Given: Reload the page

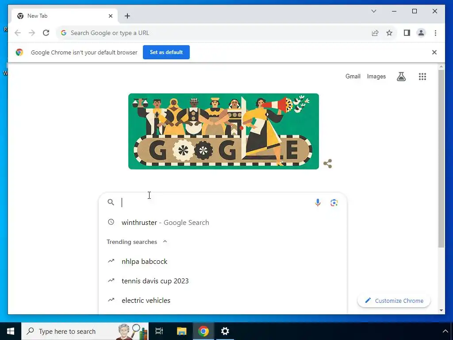Looking at the screenshot, I should click(46, 33).
